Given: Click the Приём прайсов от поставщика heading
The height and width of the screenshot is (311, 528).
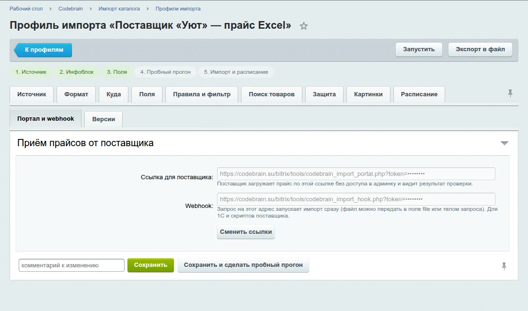Looking at the screenshot, I should pos(85,143).
